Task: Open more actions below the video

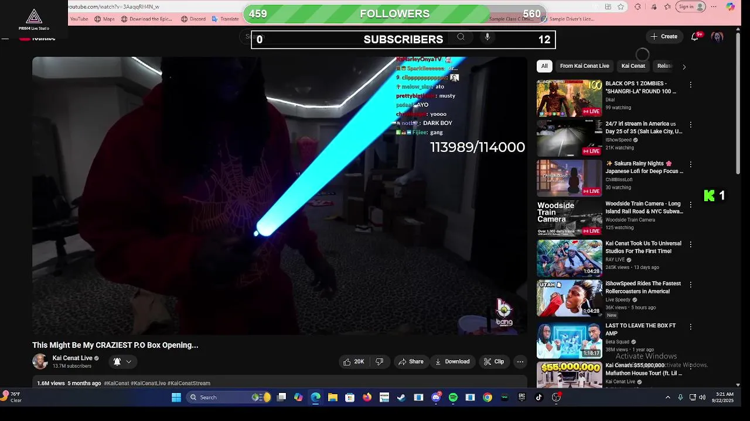Action: (520, 361)
